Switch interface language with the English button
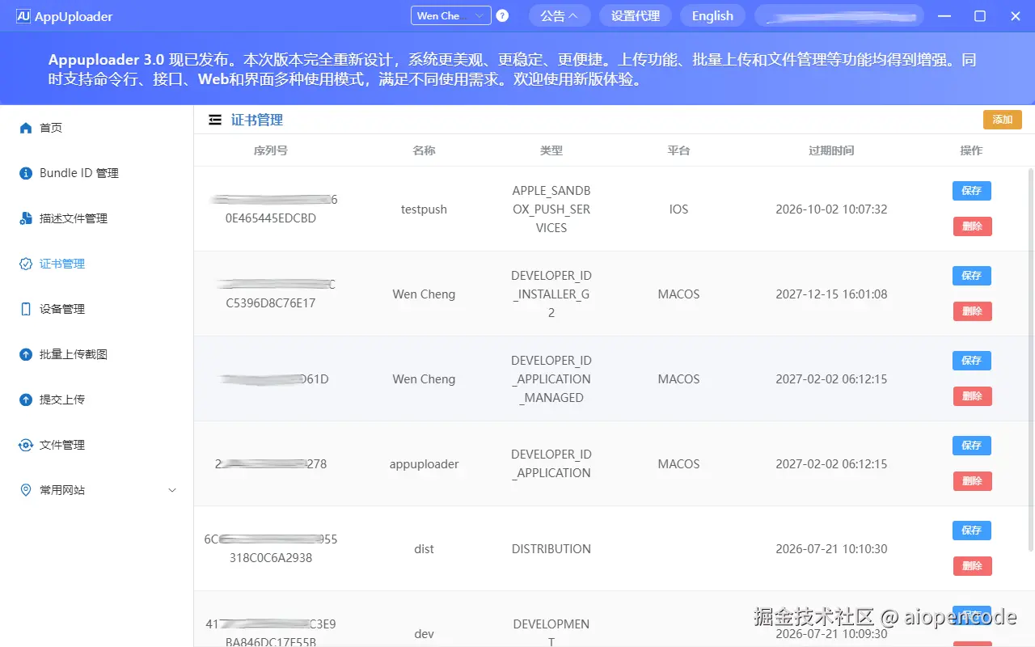 click(712, 15)
